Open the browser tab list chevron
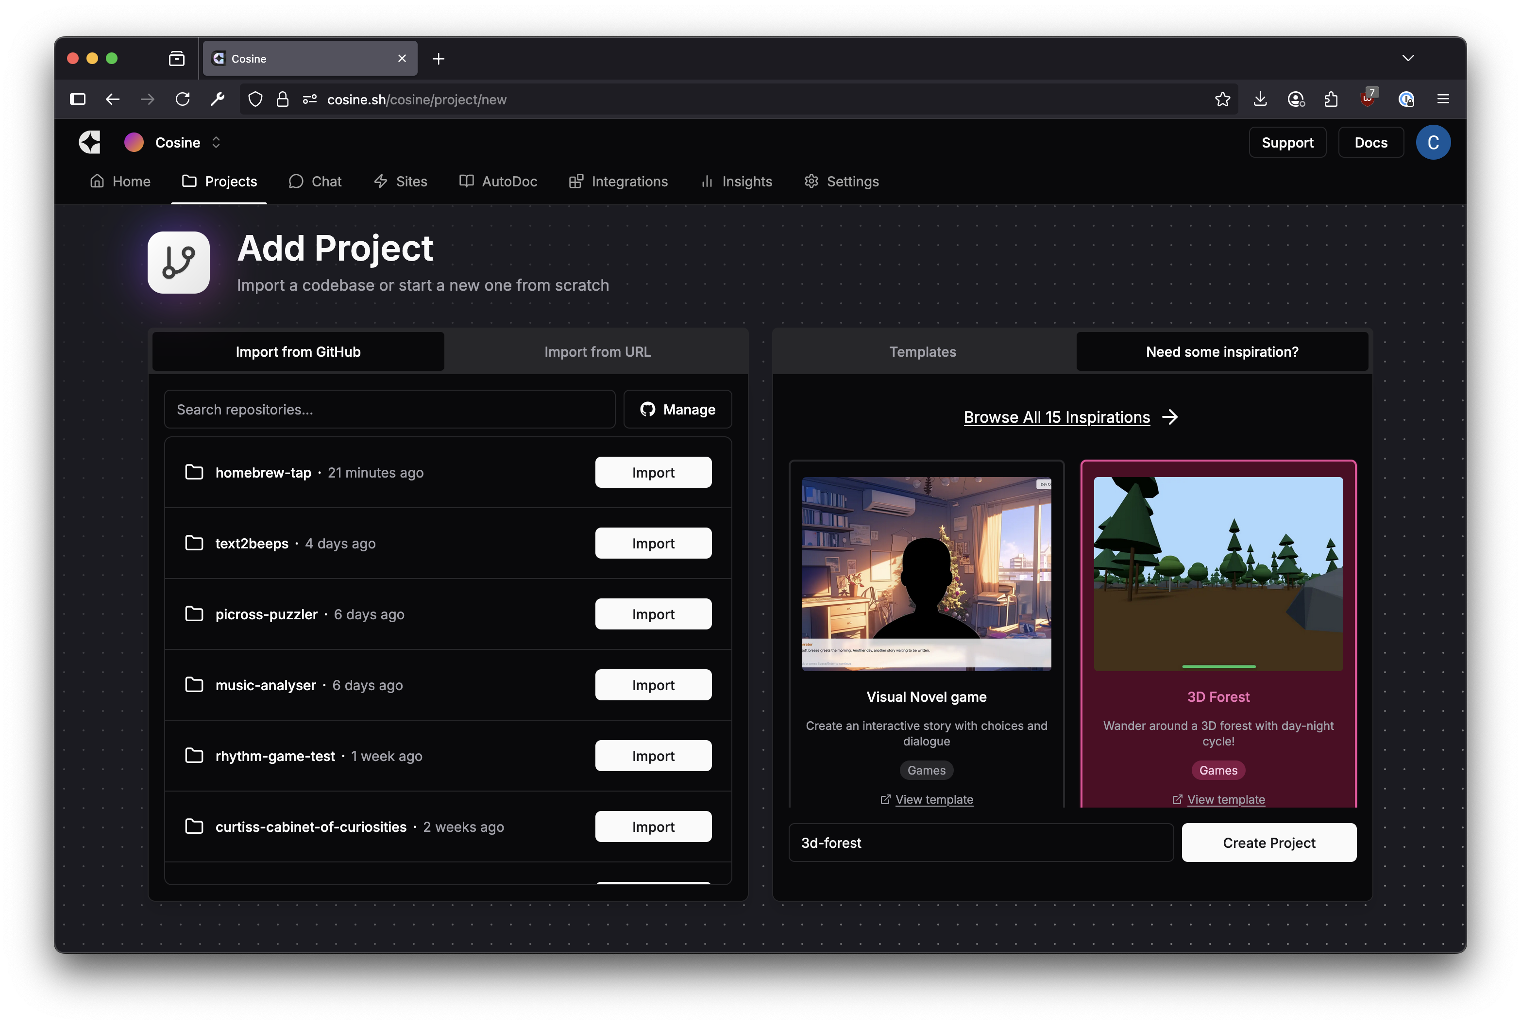1521x1025 pixels. (x=1408, y=58)
